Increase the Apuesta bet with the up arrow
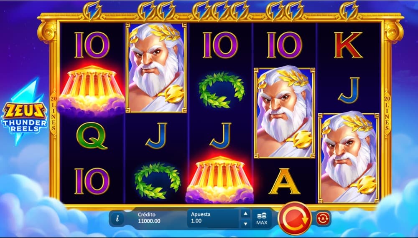Screen dimensions: 418x238 point(245,213)
